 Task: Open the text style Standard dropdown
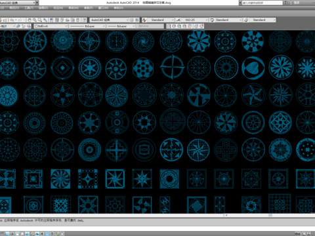pos(173,20)
